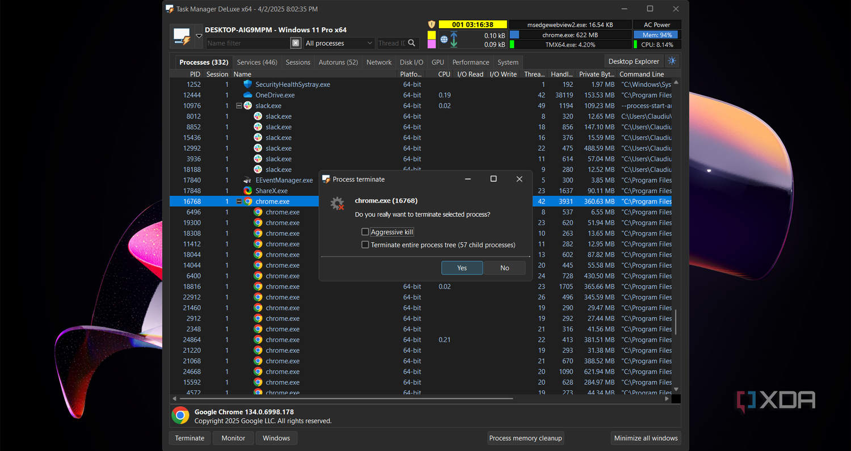The height and width of the screenshot is (451, 851).
Task: Switch to the Performance tab
Action: click(x=470, y=62)
